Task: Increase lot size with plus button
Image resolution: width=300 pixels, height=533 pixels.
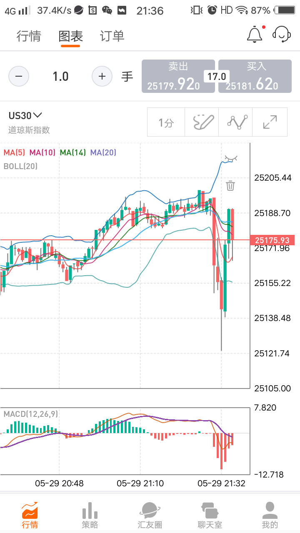Action: point(102,77)
